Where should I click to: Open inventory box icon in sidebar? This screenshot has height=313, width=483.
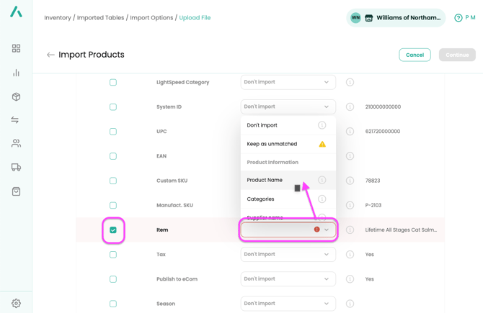16,96
